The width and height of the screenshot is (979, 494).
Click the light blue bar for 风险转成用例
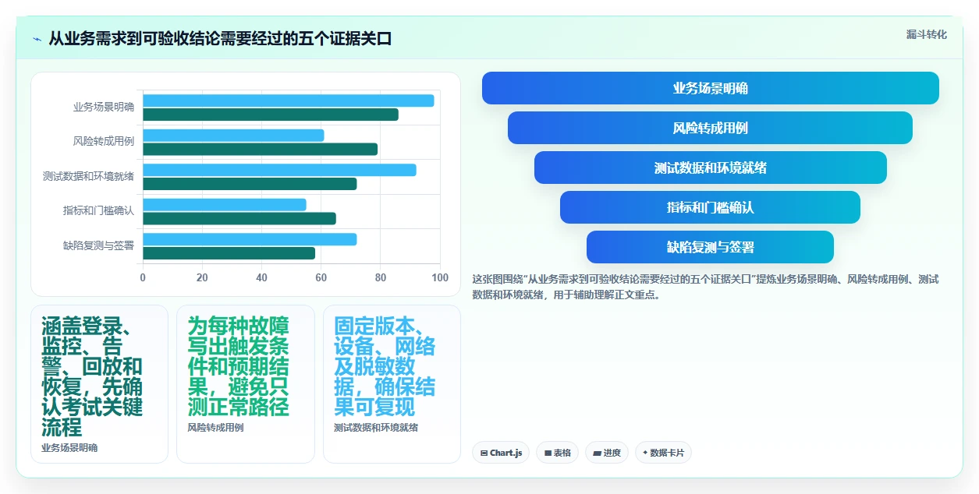click(x=233, y=136)
